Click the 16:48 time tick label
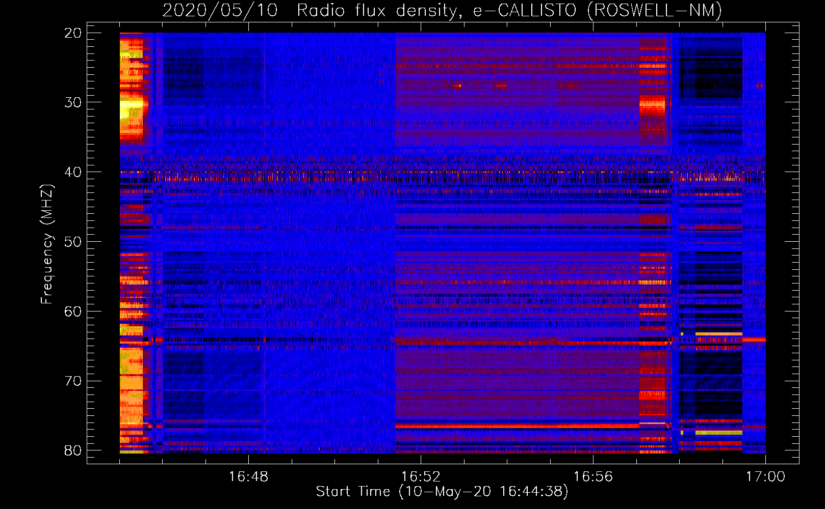825x509 pixels. 248,476
